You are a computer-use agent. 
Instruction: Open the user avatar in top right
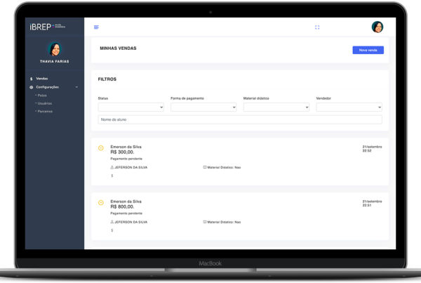coord(377,27)
